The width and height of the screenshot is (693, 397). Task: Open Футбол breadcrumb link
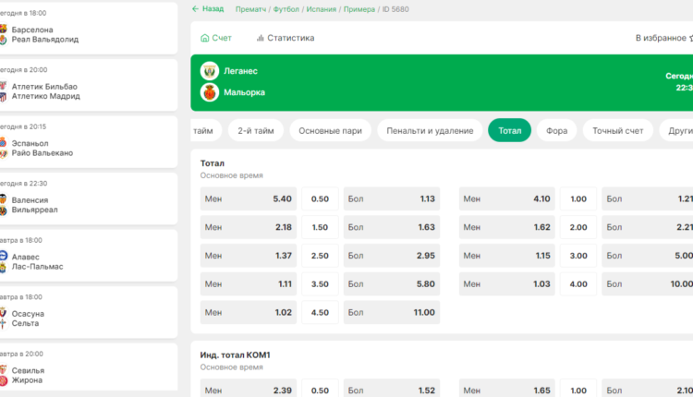[286, 9]
